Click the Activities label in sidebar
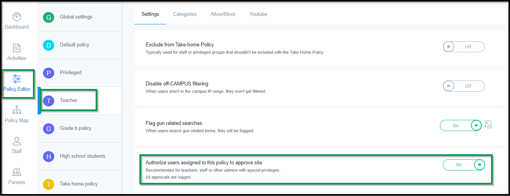Image resolution: width=510 pixels, height=196 pixels. pyautogui.click(x=17, y=58)
